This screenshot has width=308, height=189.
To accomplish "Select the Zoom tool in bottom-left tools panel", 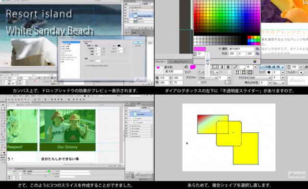I will pos(4,162).
